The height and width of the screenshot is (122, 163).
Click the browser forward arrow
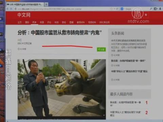coord(11,9)
